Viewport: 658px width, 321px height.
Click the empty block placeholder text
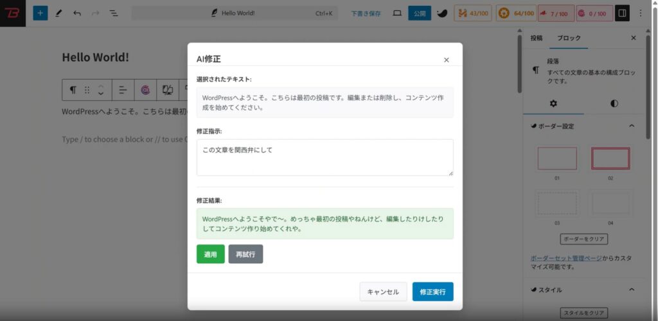(125, 139)
